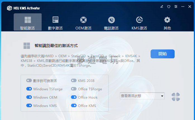Open the skin shirt icon in title bar

tap(169, 6)
